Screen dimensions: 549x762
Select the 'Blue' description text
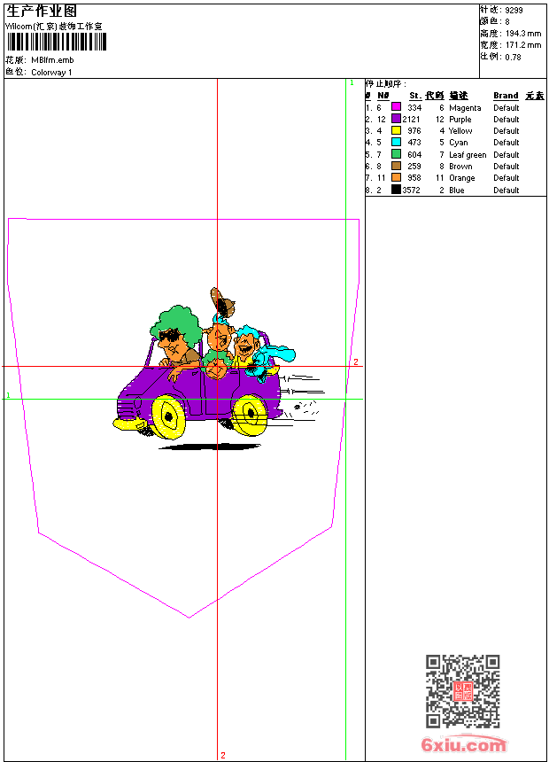pos(457,190)
